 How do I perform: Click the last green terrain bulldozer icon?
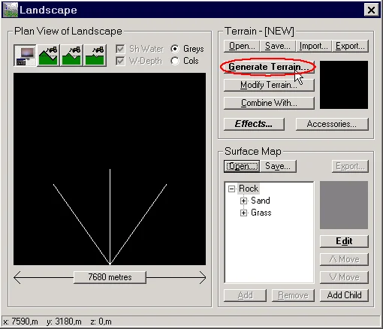tap(95, 56)
